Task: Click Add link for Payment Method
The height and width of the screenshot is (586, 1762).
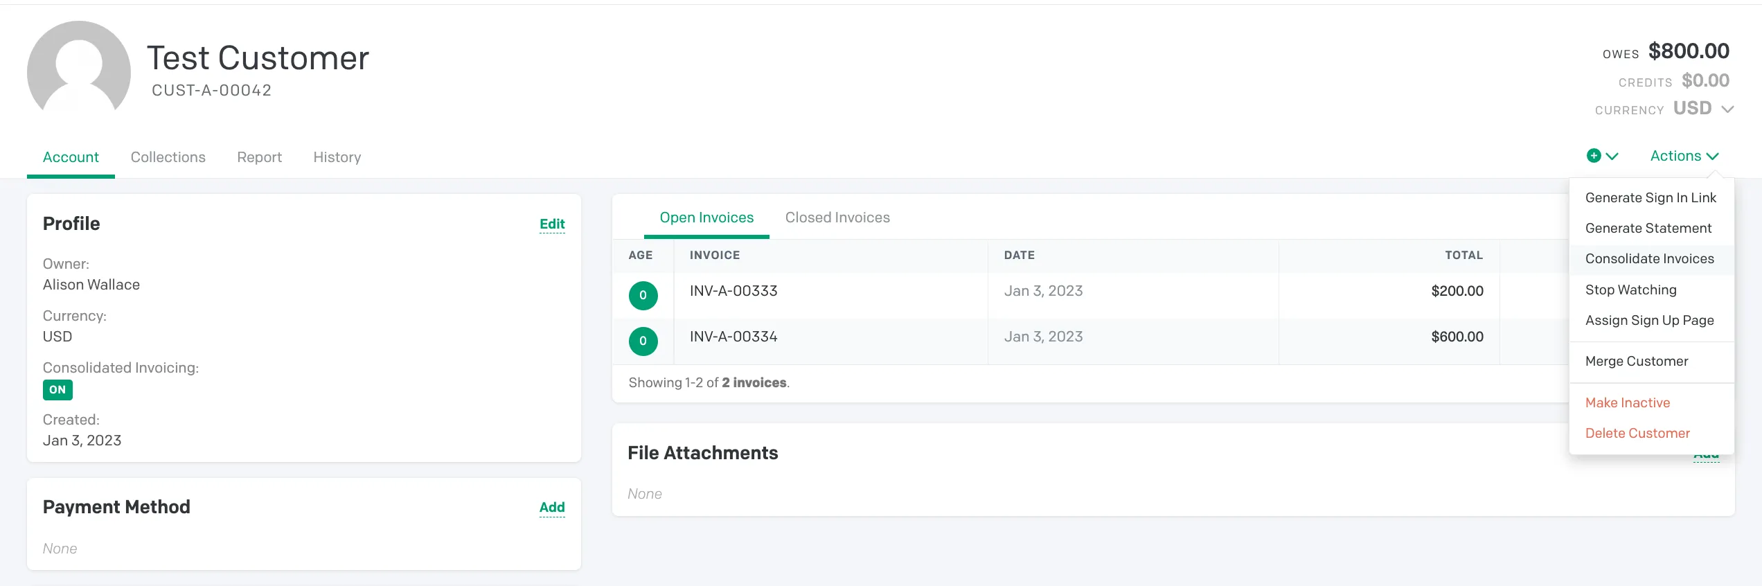Action: coord(552,508)
